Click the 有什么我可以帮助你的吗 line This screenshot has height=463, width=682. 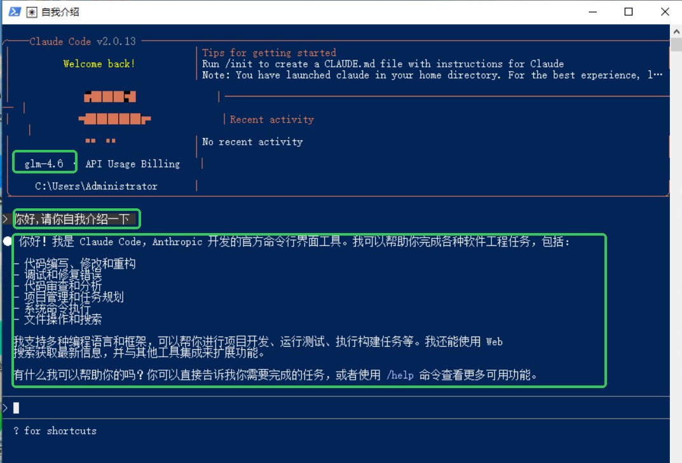coord(276,375)
